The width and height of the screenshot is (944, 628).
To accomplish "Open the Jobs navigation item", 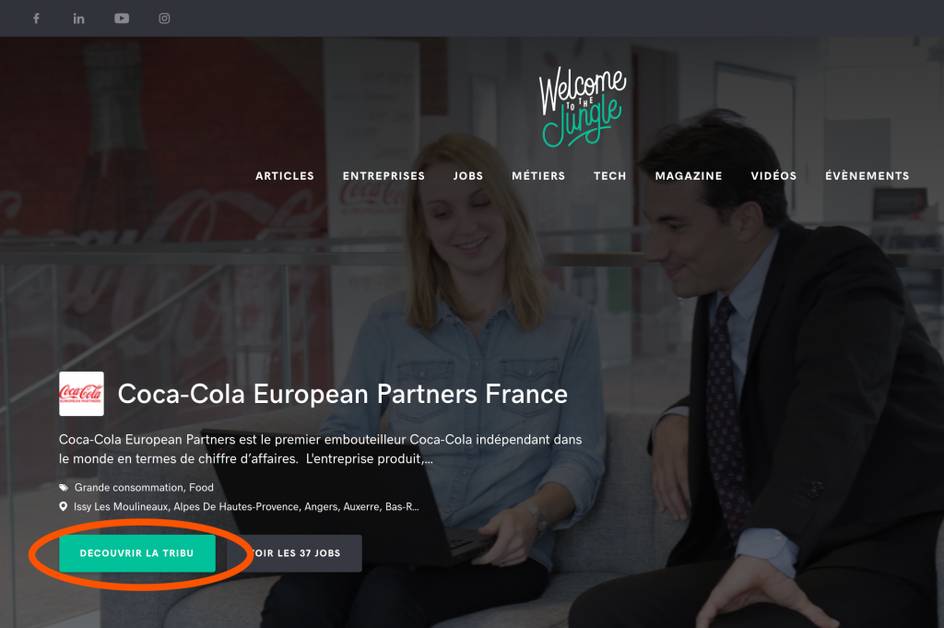I will 467,176.
